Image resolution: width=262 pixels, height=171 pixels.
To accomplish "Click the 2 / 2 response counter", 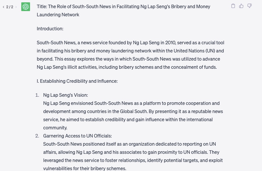I will point(10,7).
